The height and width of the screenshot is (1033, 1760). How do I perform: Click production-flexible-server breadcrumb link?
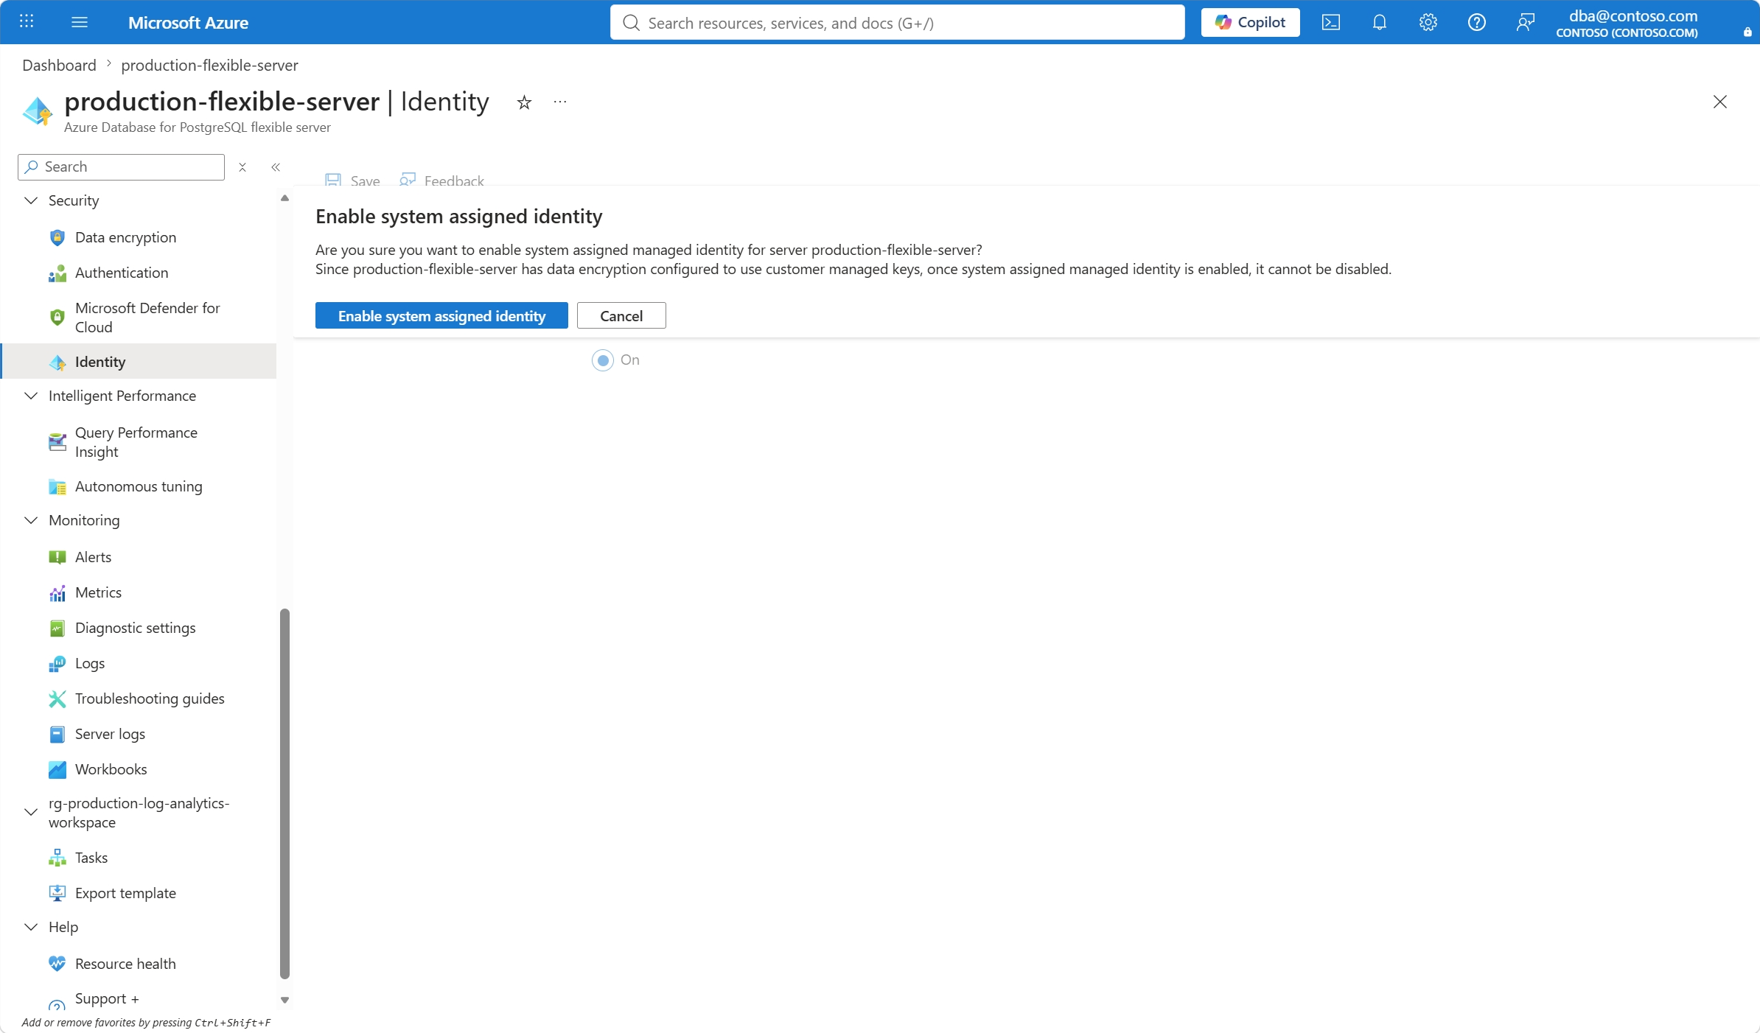(209, 65)
